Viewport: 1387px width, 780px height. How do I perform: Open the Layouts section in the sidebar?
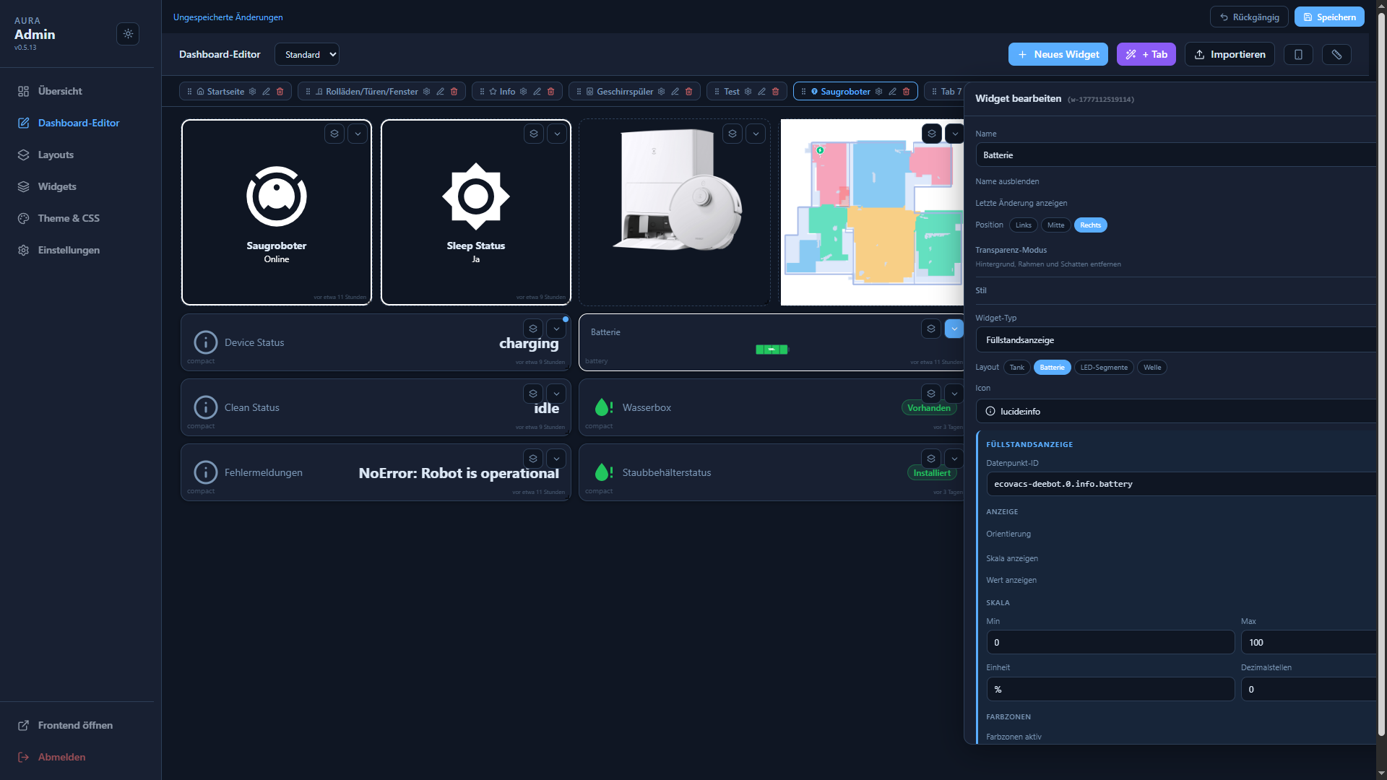click(56, 155)
